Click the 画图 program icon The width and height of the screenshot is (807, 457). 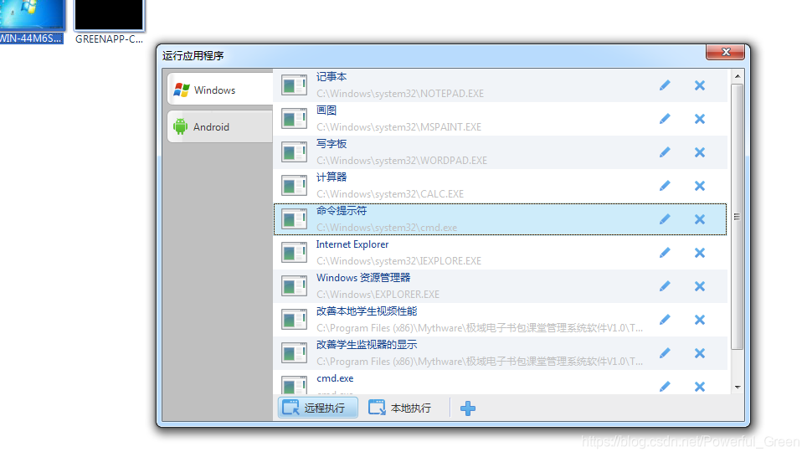coord(294,119)
